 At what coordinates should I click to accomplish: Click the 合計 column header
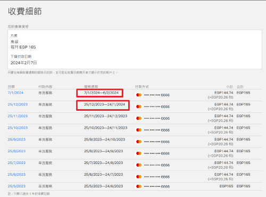coord(240,87)
